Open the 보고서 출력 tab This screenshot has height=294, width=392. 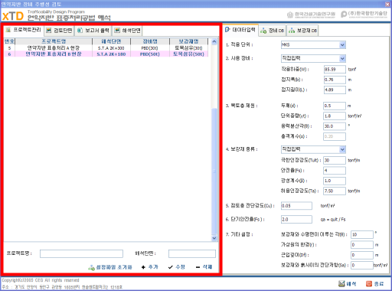click(x=93, y=31)
